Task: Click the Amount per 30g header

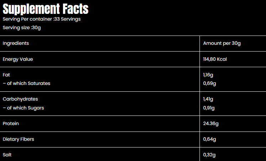Action: (222, 43)
